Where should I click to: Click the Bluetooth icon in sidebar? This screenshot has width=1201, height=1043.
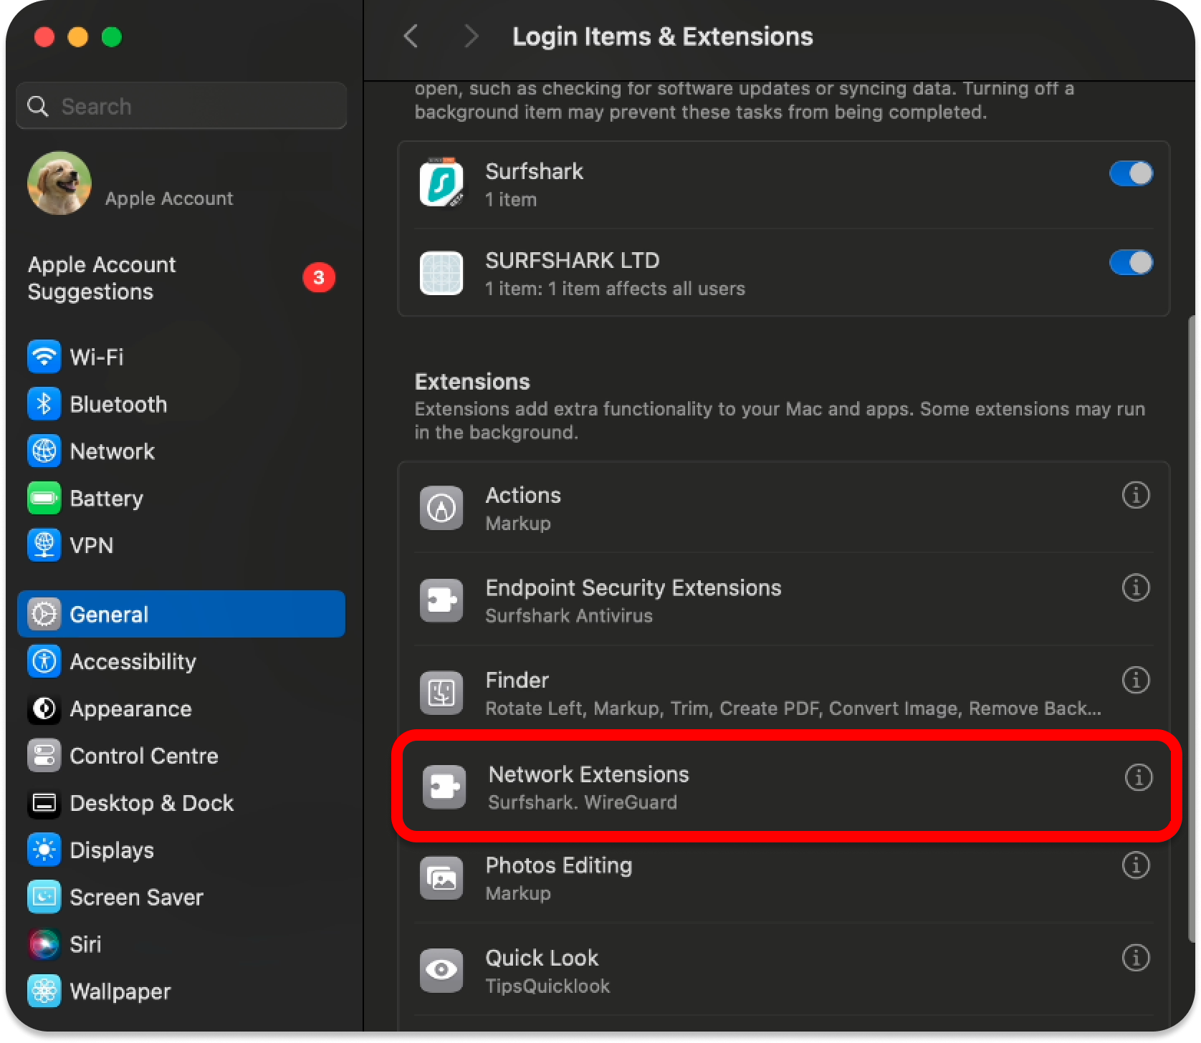[x=44, y=404]
